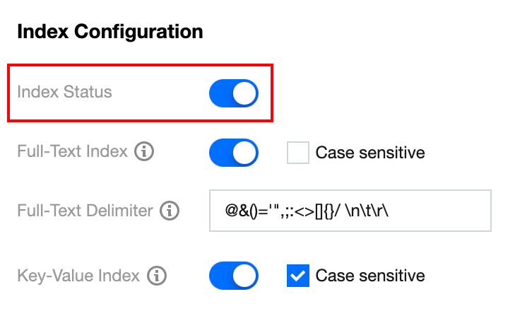Screen dimensions: 527x311
Task: Disable the Full-Text Index toggle
Action: click(x=234, y=152)
